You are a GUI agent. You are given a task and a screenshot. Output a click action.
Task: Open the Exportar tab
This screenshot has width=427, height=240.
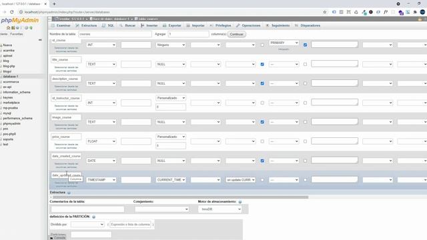point(172,25)
